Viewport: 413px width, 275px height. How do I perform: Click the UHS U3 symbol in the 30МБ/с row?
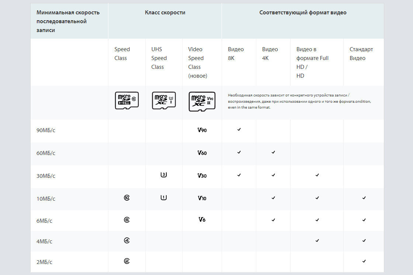click(x=164, y=175)
